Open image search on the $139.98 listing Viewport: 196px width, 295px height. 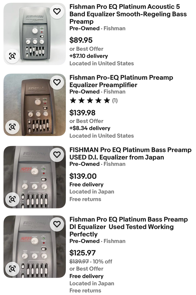point(12,127)
